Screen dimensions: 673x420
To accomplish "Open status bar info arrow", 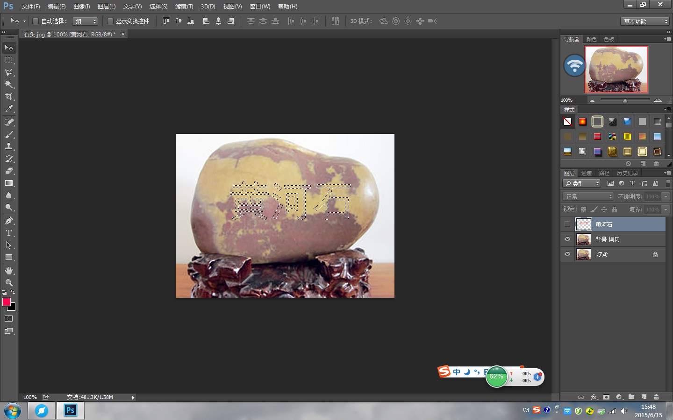I will 133,398.
